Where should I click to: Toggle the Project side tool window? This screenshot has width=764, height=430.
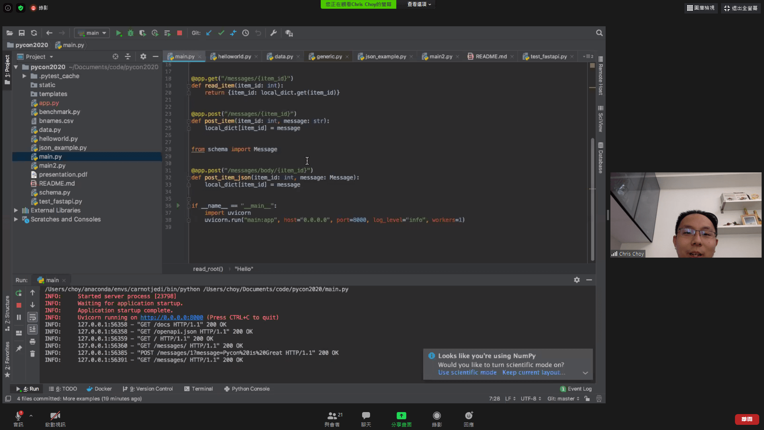pos(7,69)
